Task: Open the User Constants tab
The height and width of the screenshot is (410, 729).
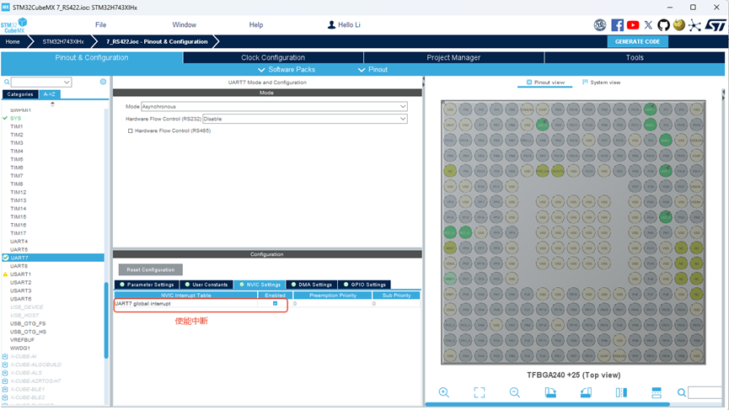Action: tap(206, 285)
